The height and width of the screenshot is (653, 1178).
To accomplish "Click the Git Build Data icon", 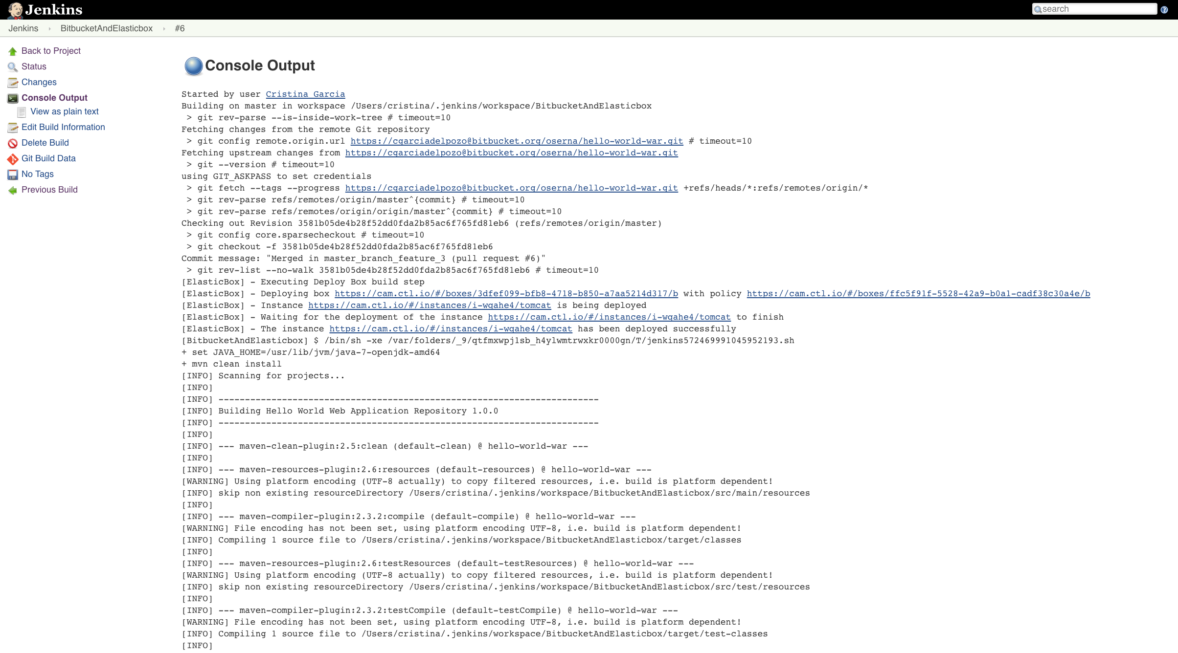I will click(x=13, y=159).
